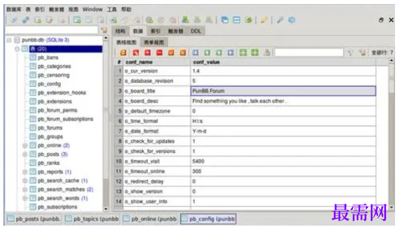Click the pencil edit icon in main toolbar
The height and width of the screenshot is (231, 398).
(264, 20)
